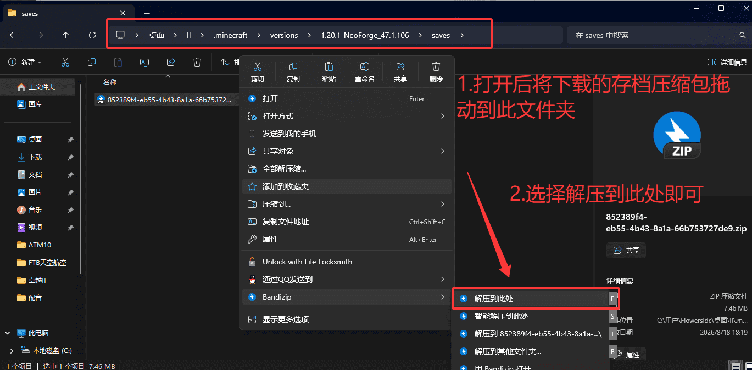Choose 显示更多选项
This screenshot has width=752, height=370.
pos(347,319)
